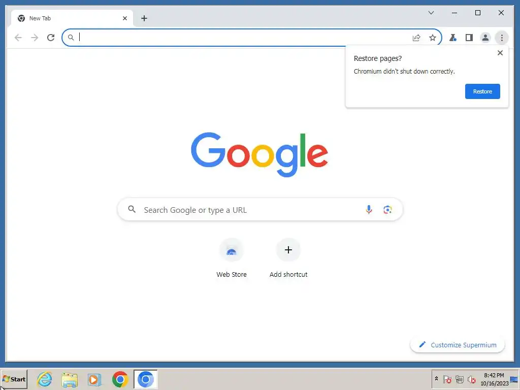Bookmark this tab with the star icon

(433, 38)
